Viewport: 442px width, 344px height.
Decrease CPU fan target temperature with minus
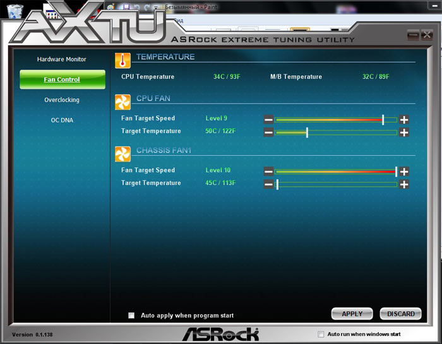coord(268,132)
